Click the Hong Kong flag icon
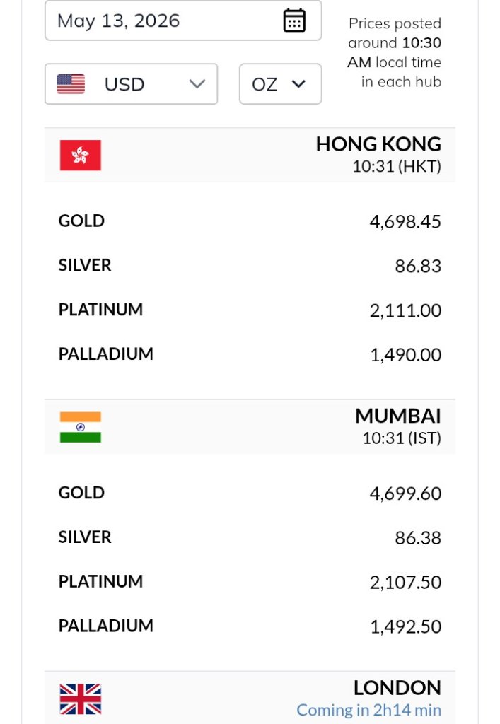500x724 pixels. click(x=81, y=155)
